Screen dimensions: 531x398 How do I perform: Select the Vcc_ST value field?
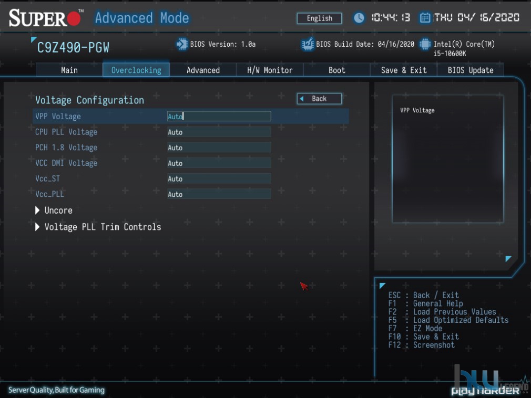pyautogui.click(x=219, y=179)
